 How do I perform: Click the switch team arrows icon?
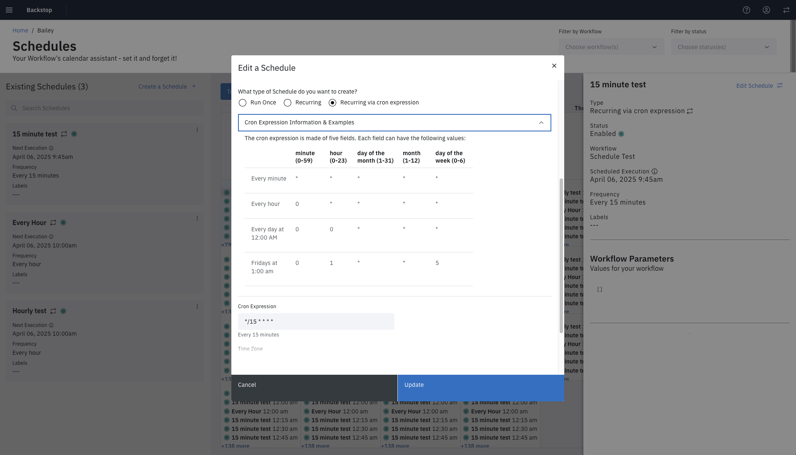coord(786,10)
